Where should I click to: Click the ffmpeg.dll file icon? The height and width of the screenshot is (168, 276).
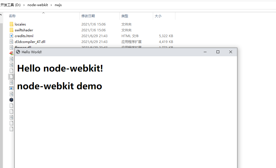pos(11,47)
